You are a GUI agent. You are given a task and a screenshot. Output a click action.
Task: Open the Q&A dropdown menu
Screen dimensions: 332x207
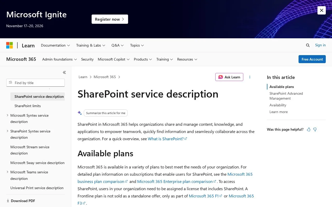click(x=118, y=45)
